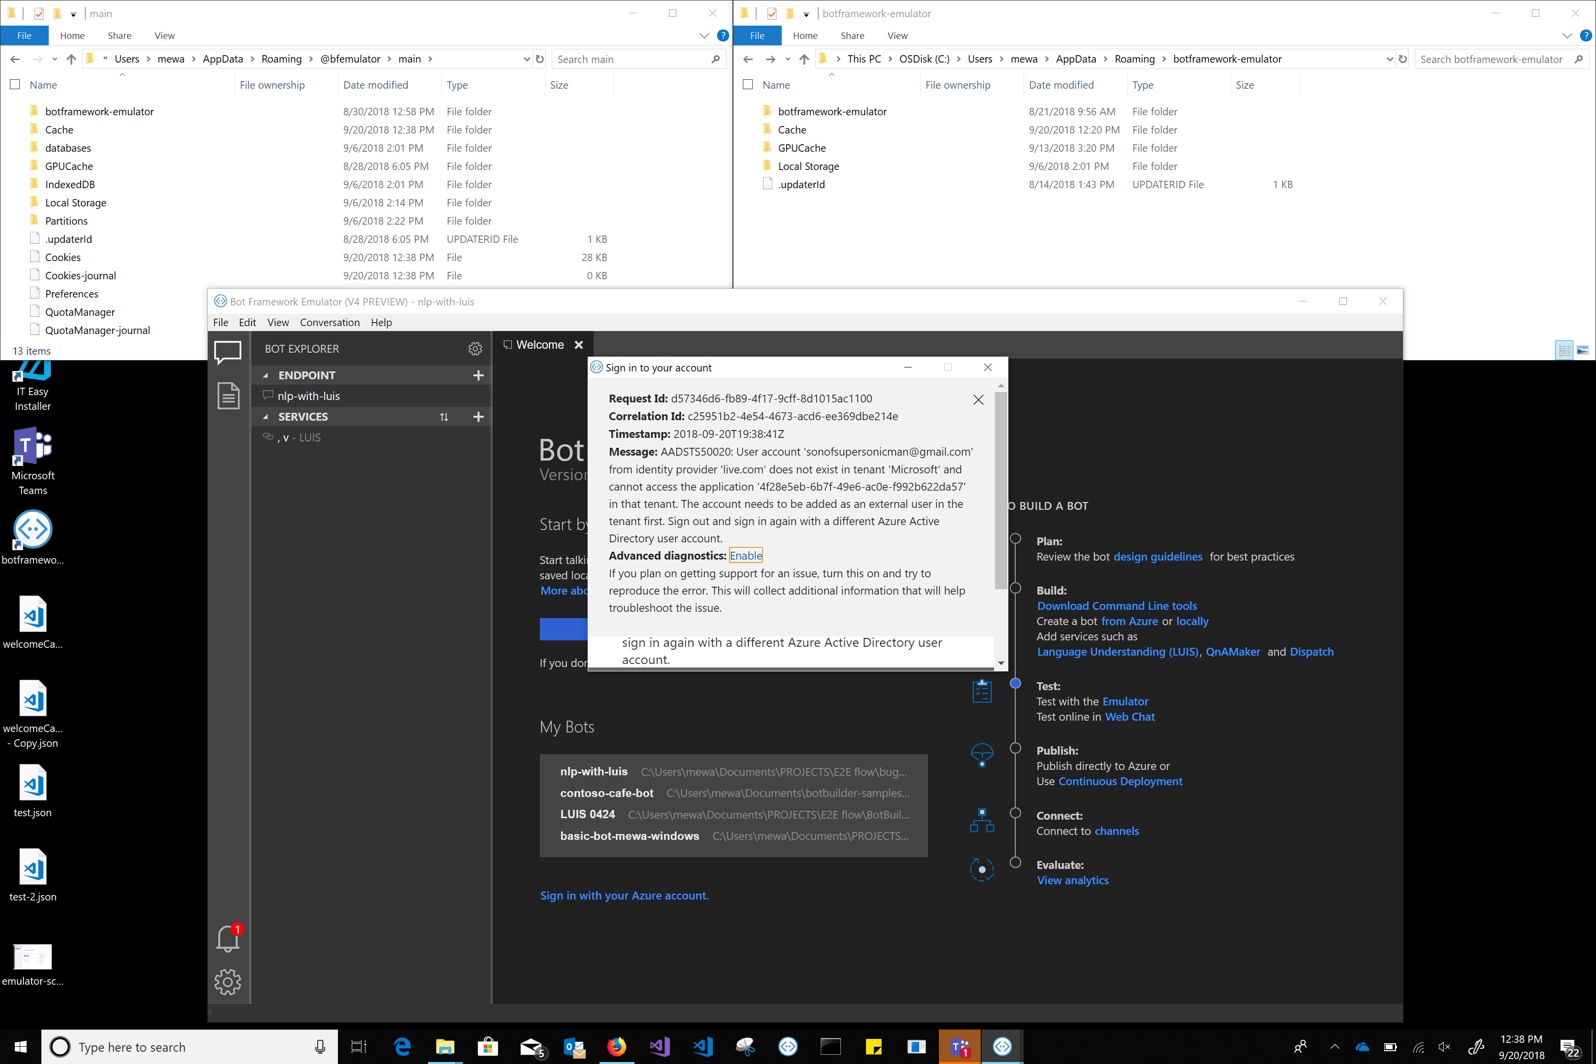This screenshot has width=1596, height=1064.
Task: Check the select-all box in right explorer
Action: click(748, 84)
